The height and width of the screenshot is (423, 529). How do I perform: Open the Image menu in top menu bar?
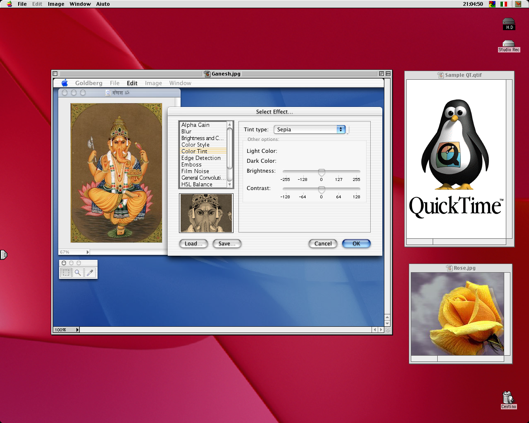(56, 4)
